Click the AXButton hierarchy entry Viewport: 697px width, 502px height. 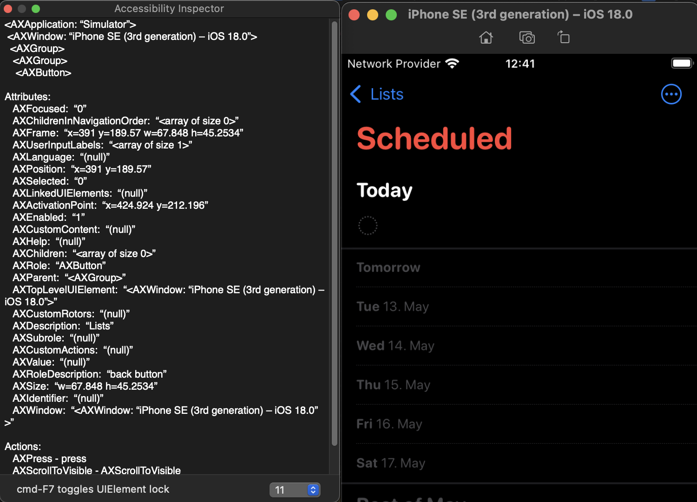(43, 72)
